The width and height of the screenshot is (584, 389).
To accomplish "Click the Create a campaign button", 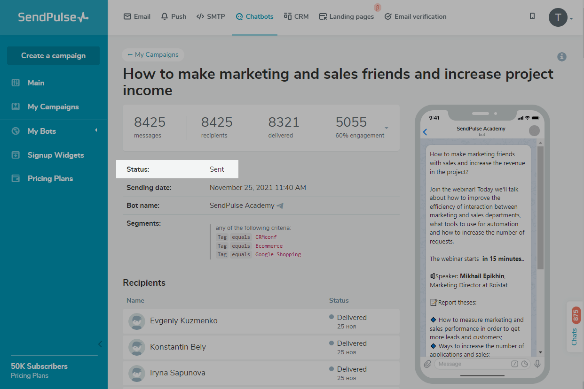I will [x=53, y=55].
